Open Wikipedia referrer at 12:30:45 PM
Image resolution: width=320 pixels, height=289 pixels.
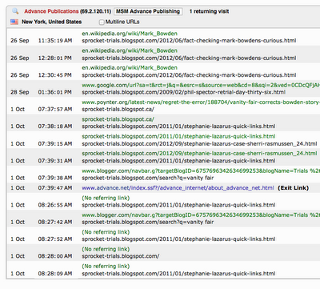tap(130, 68)
